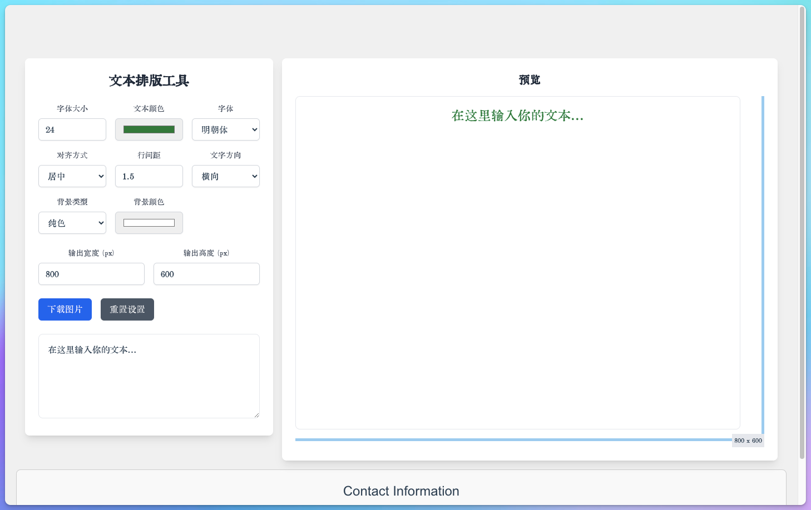Expand the 对齐方式 alignment dropdown
Viewport: 811px width, 510px height.
[x=72, y=176]
